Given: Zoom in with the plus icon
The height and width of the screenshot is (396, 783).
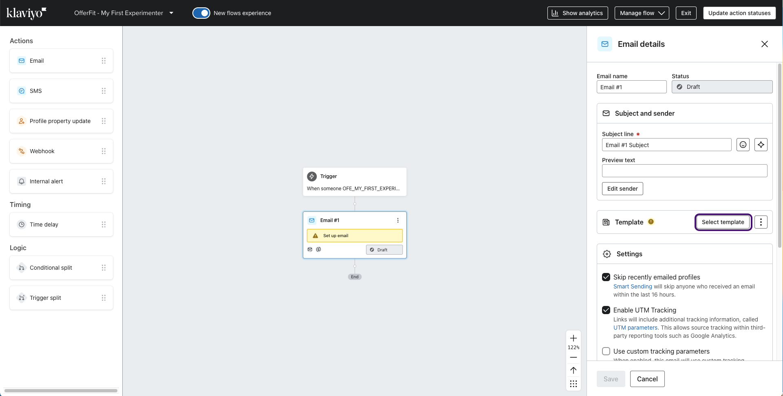Looking at the screenshot, I should [x=573, y=338].
